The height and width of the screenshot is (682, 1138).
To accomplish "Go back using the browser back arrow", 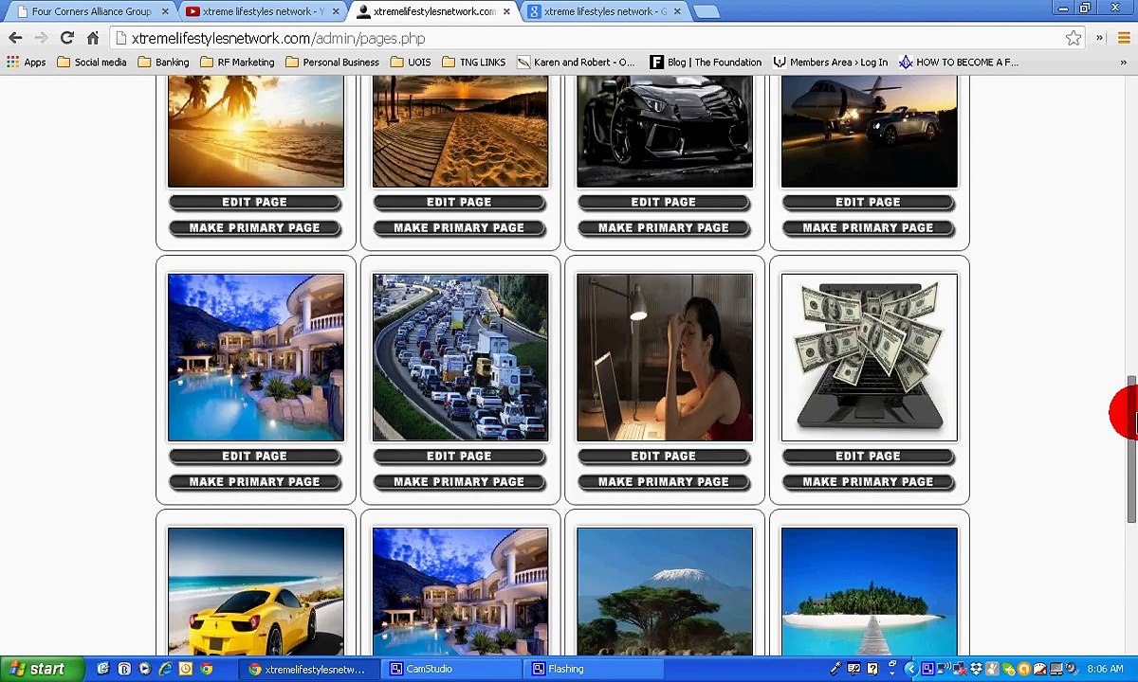I will click(15, 38).
